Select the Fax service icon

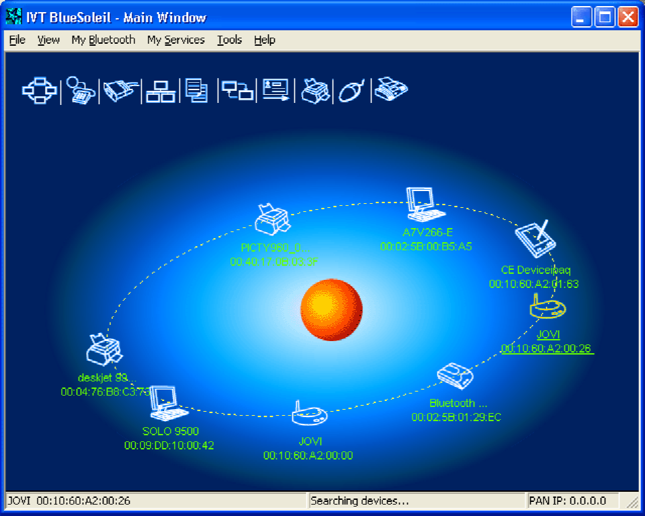(x=391, y=89)
